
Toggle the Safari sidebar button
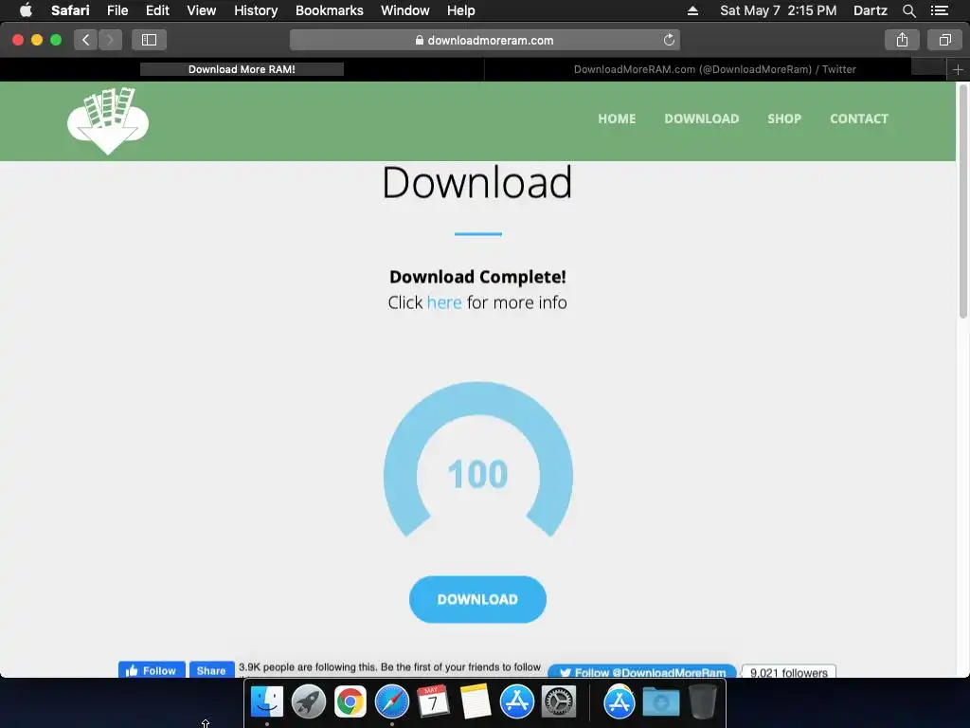tap(149, 40)
